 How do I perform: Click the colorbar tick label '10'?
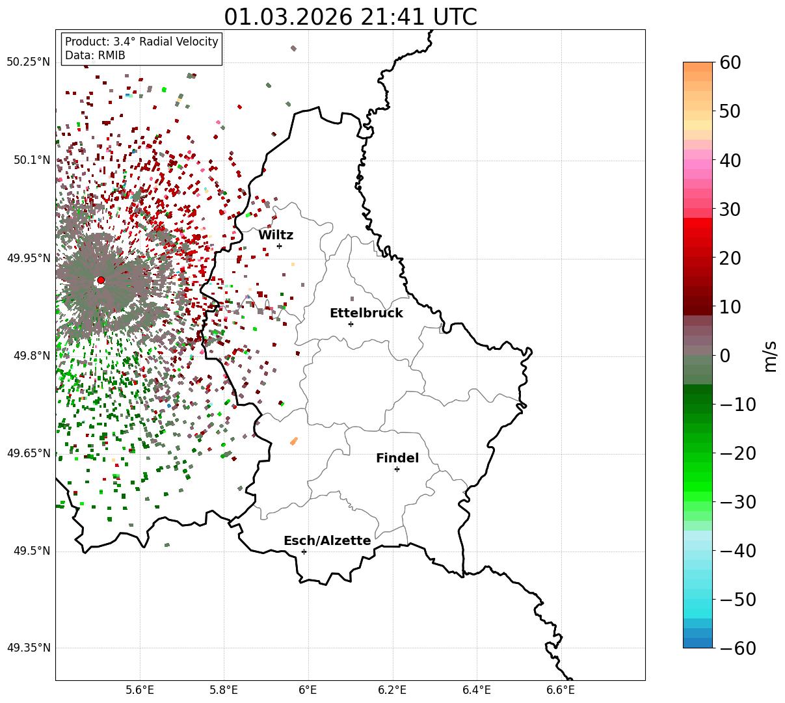(731, 307)
